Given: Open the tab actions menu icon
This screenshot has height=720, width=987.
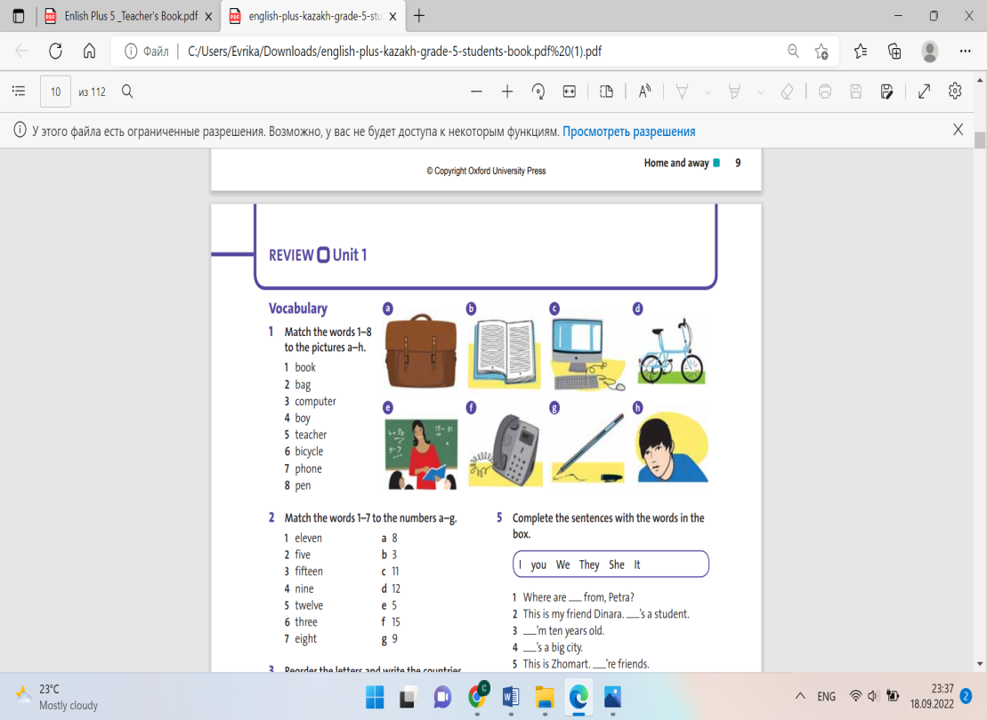Looking at the screenshot, I should [x=19, y=16].
